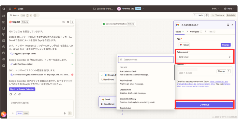Click the red error icon on failed authentication
This screenshot has height=124, width=238.
(x=72, y=74)
